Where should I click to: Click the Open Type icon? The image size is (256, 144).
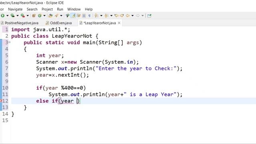[51, 16]
